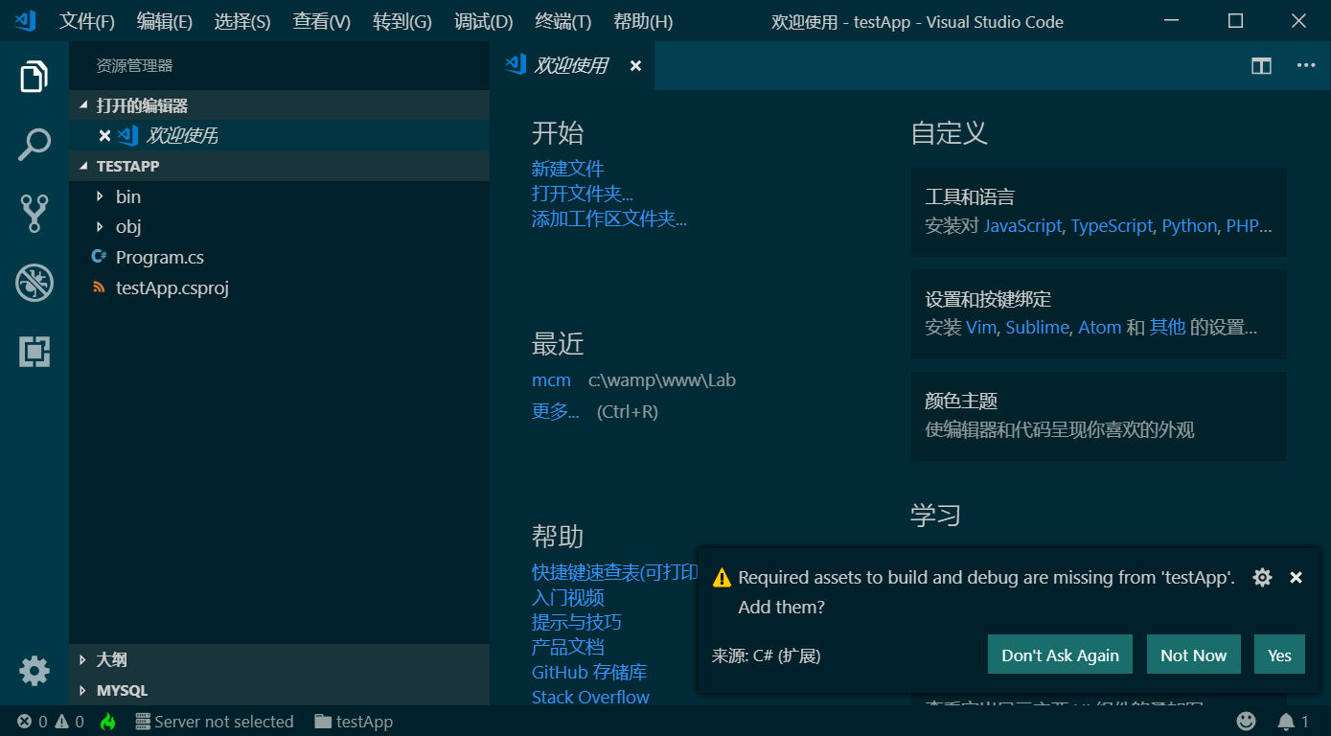Expand the MYSQL panel section
This screenshot has width=1331, height=736.
pyautogui.click(x=122, y=690)
